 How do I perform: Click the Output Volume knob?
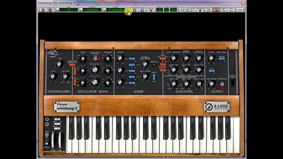[211, 58]
